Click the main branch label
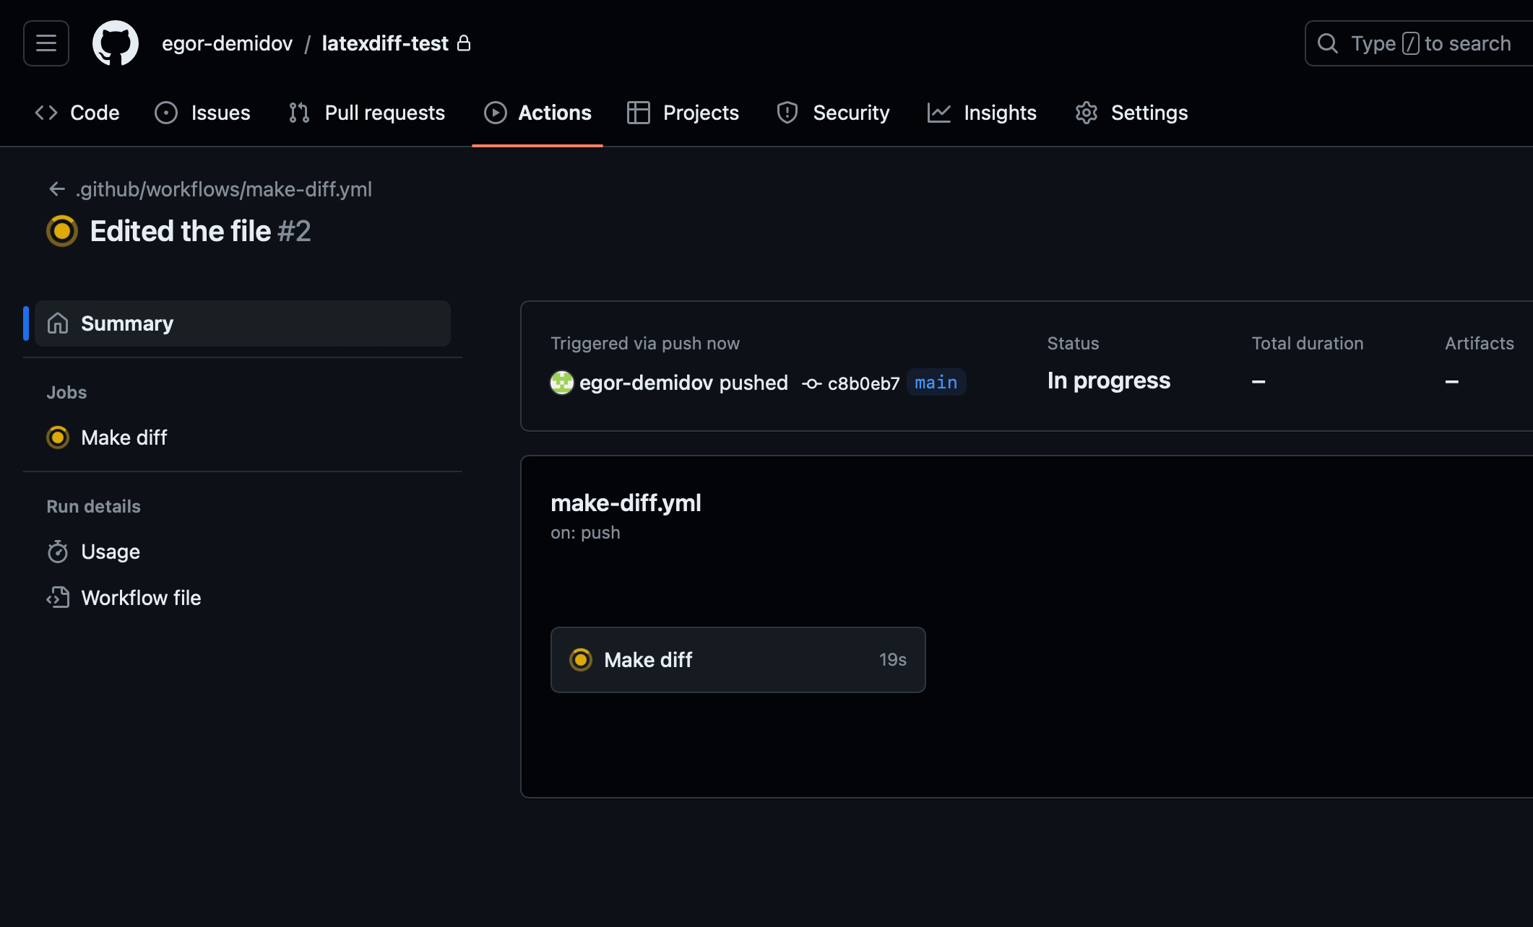1533x927 pixels. [x=936, y=383]
